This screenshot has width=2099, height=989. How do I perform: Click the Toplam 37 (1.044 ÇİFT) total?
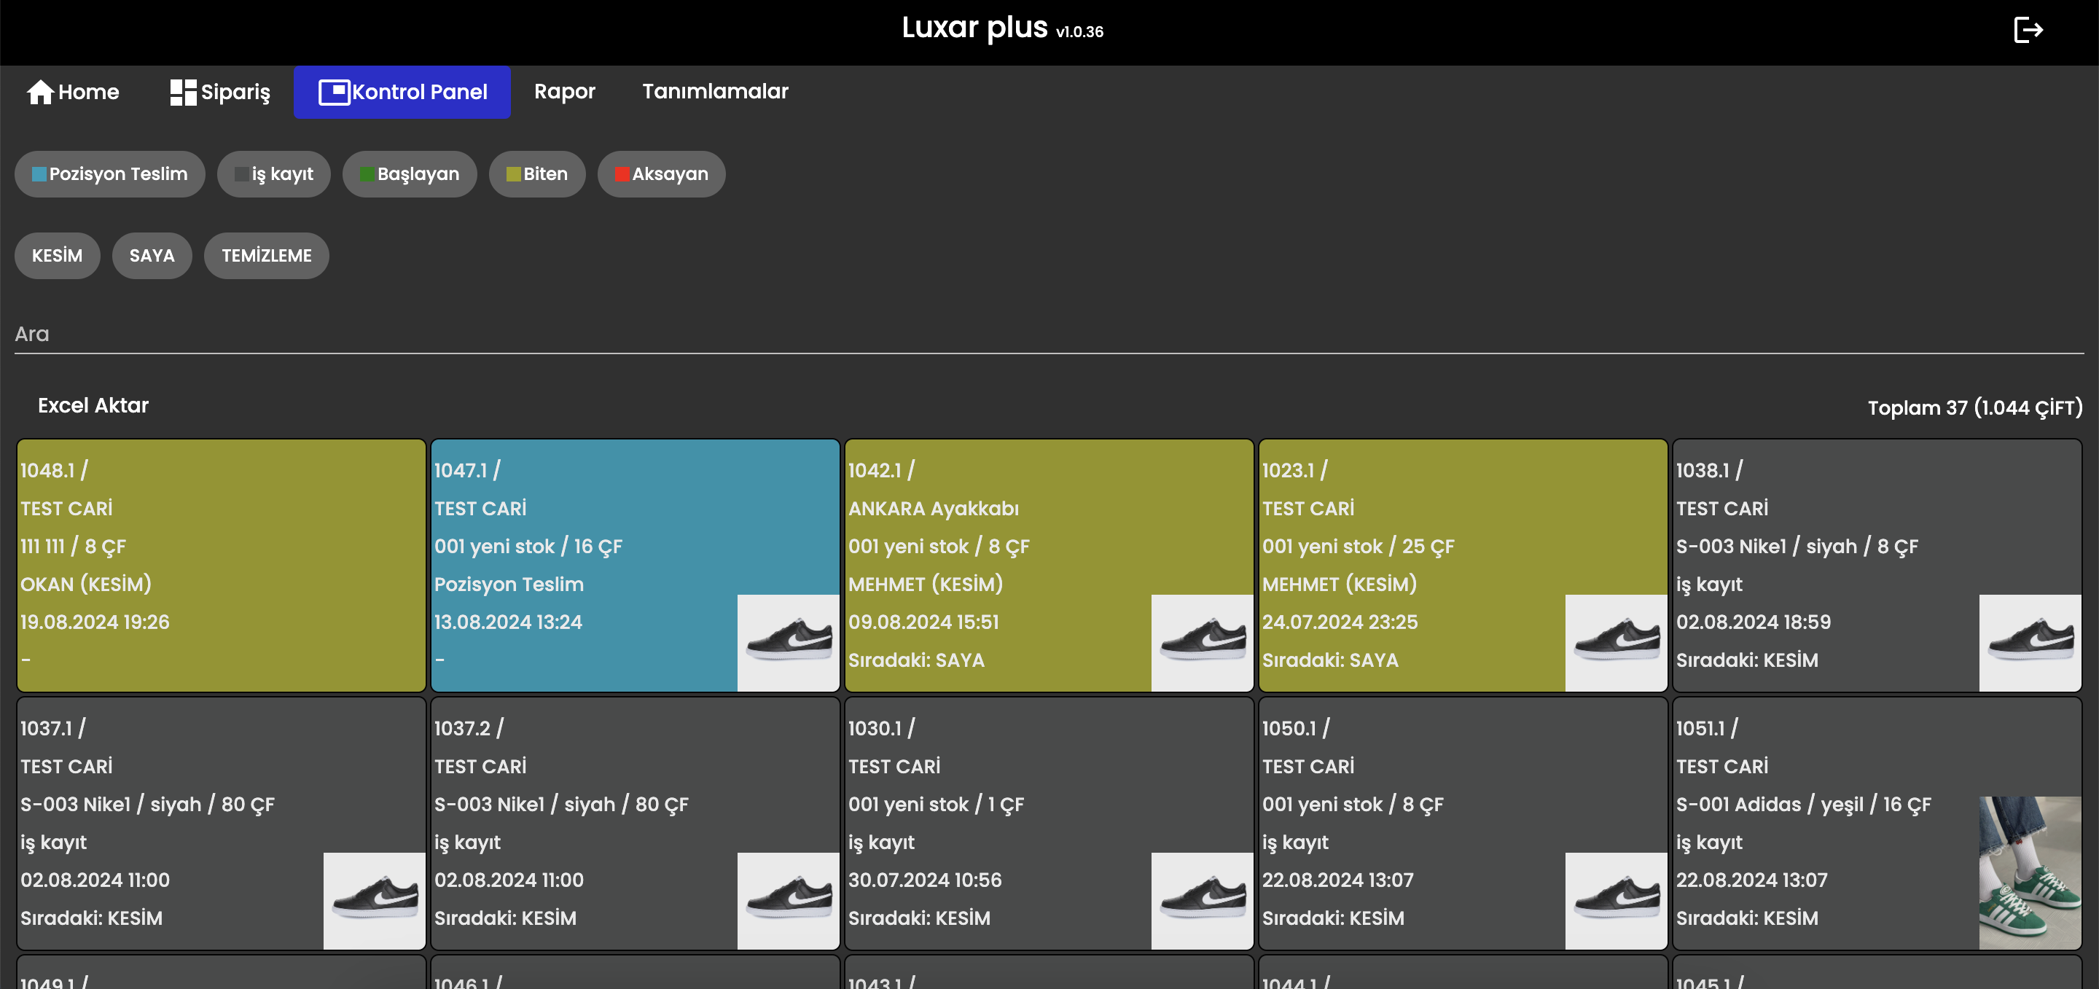coord(1975,408)
